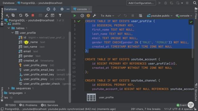Image resolution: width=198 pixels, height=111 pixels.
Task: Open the console session dropdown
Action: coord(184,16)
